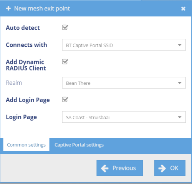The height and width of the screenshot is (184, 192).
Task: Close the New mesh exit point dialog
Action: point(183,8)
